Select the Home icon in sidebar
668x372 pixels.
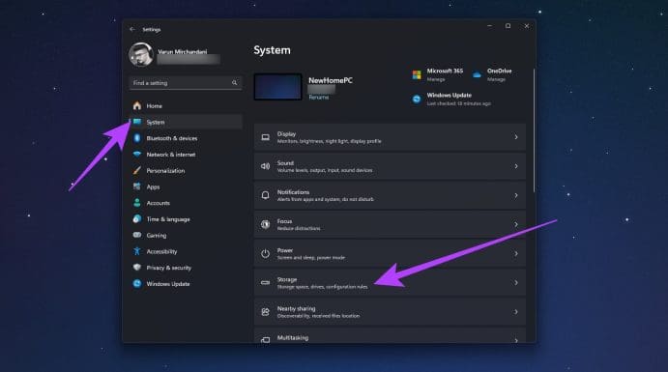136,106
